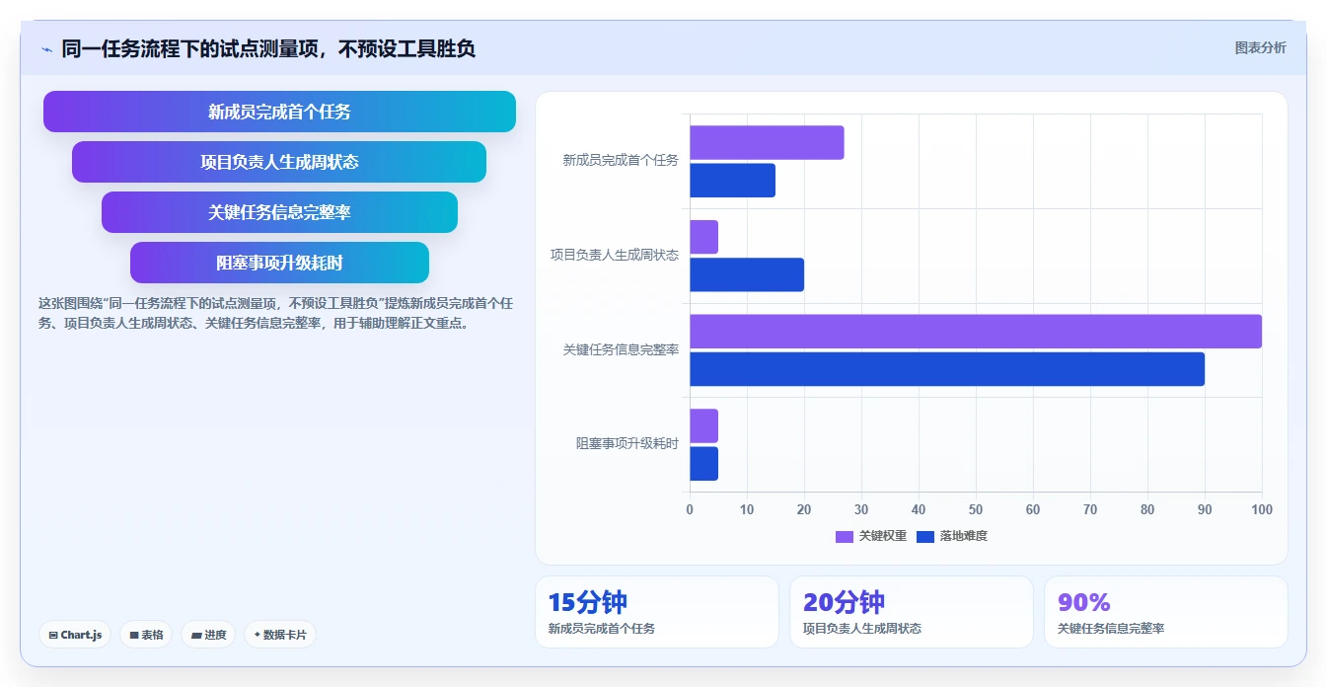Image resolution: width=1327 pixels, height=687 pixels.
Task: Click the purple bar for 关键任务信息完整率
Action: pos(976,332)
